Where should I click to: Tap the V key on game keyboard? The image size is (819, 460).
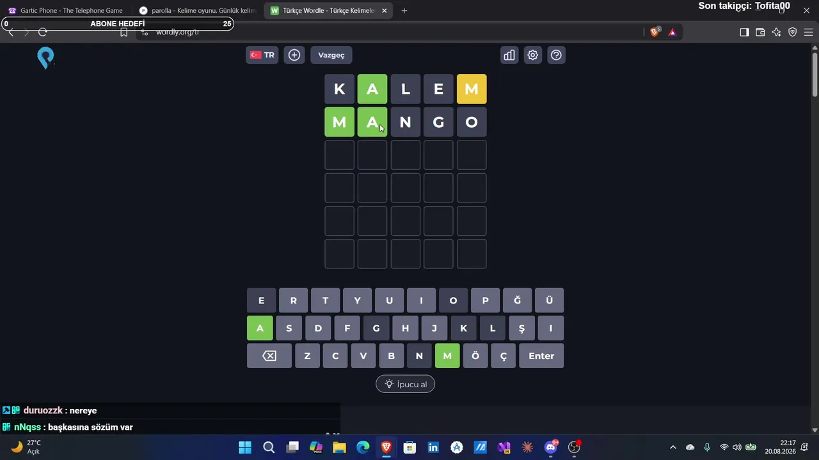point(363,356)
